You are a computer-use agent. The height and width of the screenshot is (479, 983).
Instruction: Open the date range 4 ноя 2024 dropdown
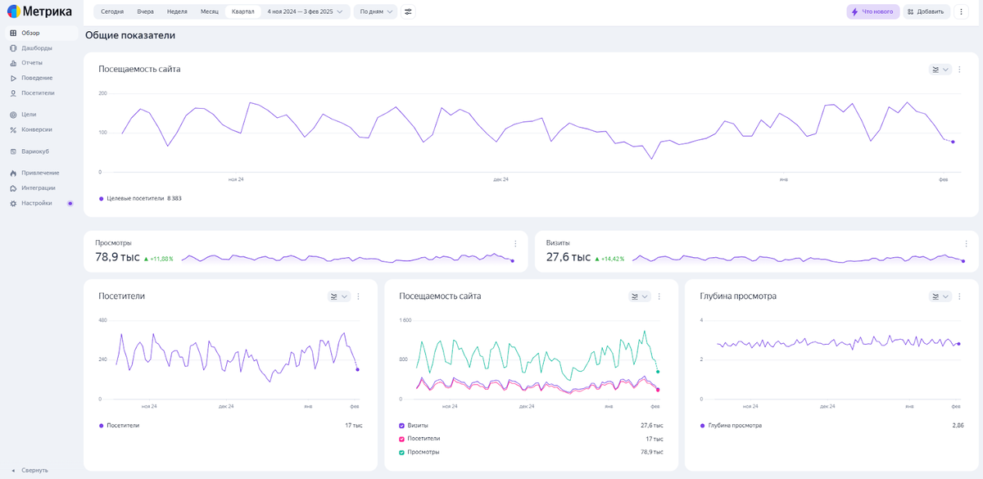click(305, 12)
